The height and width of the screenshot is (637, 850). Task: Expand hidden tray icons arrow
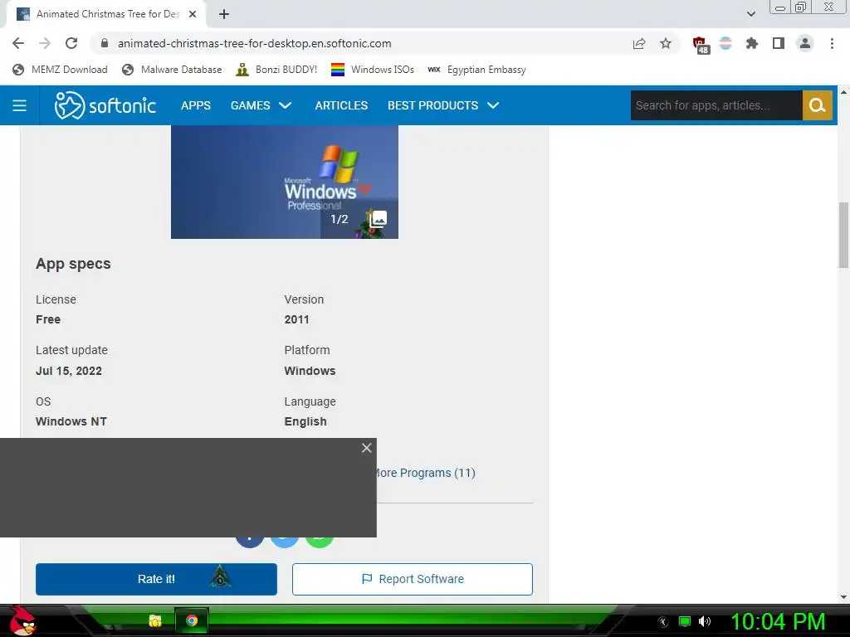(x=663, y=622)
